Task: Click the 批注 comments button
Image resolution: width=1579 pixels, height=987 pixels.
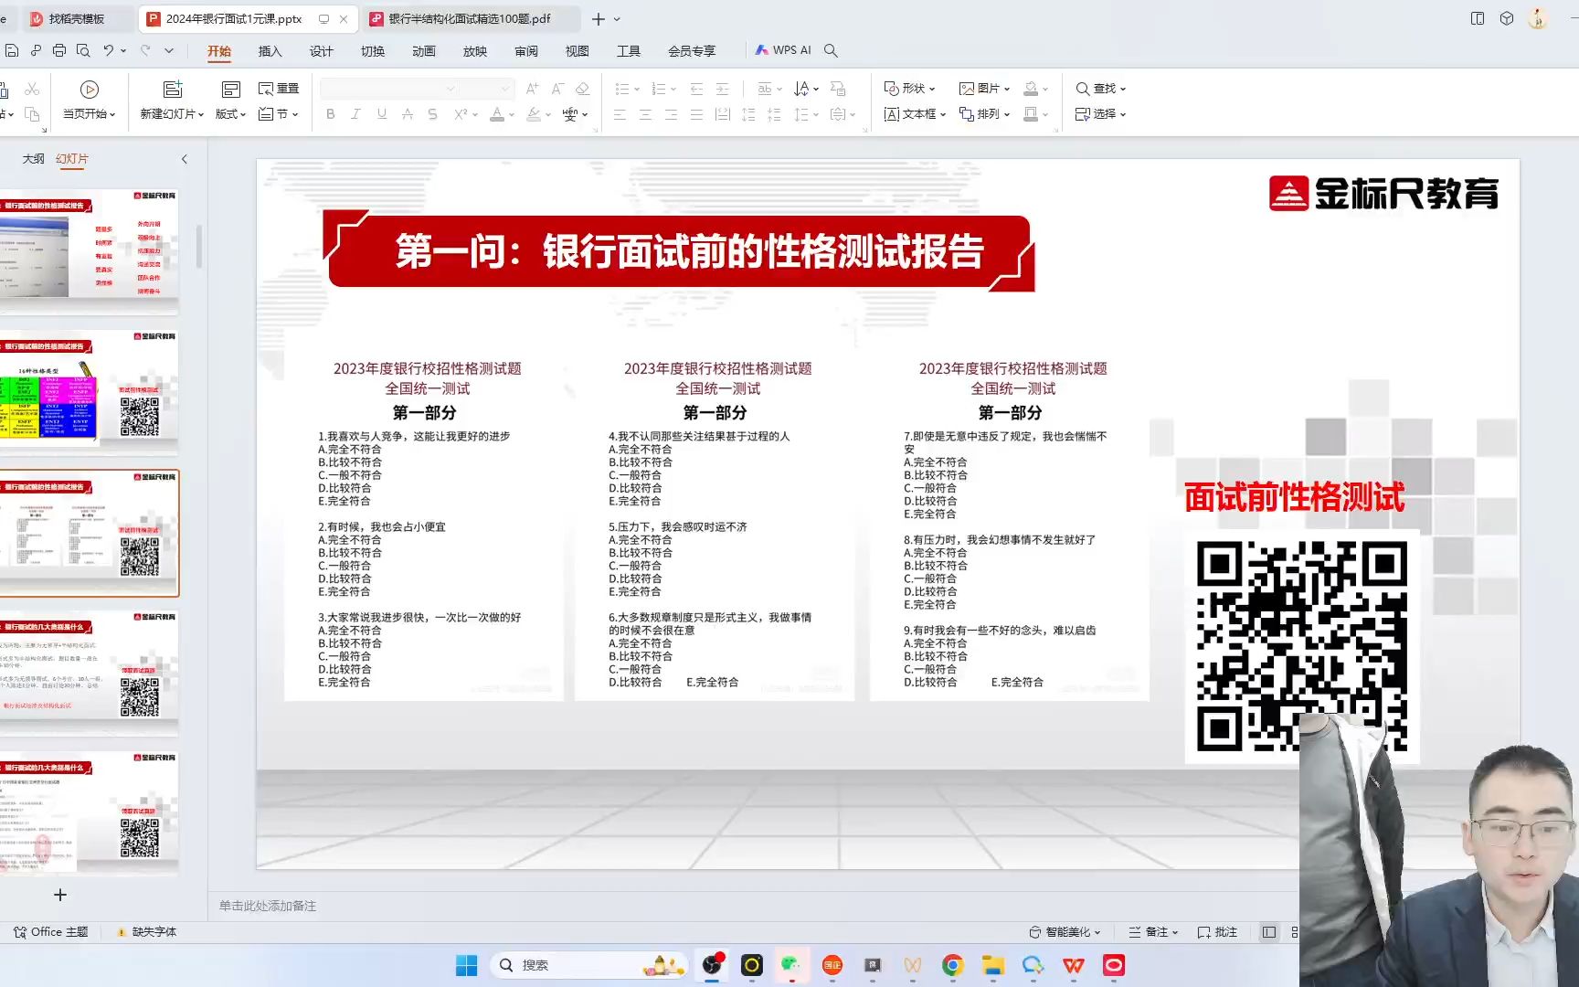Action: (1217, 932)
